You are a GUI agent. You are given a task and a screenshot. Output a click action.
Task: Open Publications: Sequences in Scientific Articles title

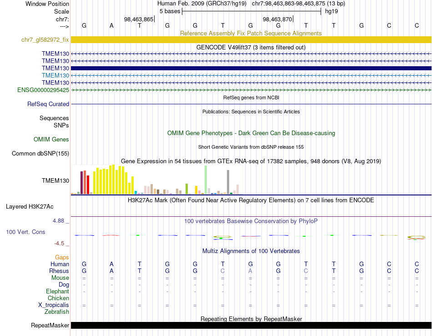click(x=251, y=112)
